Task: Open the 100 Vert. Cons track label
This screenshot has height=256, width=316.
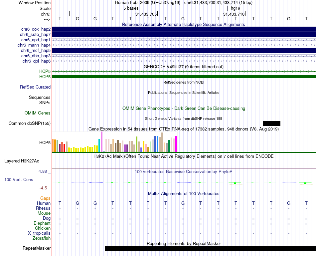Action: (19, 179)
